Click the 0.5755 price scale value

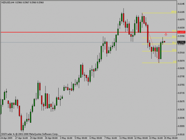[181, 85]
